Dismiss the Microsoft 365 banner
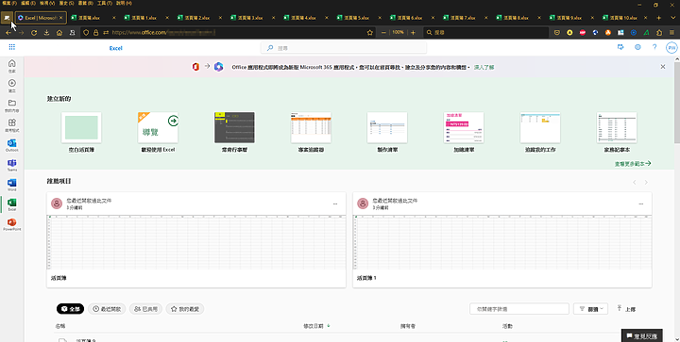Screen dimensions: 680x342 tap(663, 67)
